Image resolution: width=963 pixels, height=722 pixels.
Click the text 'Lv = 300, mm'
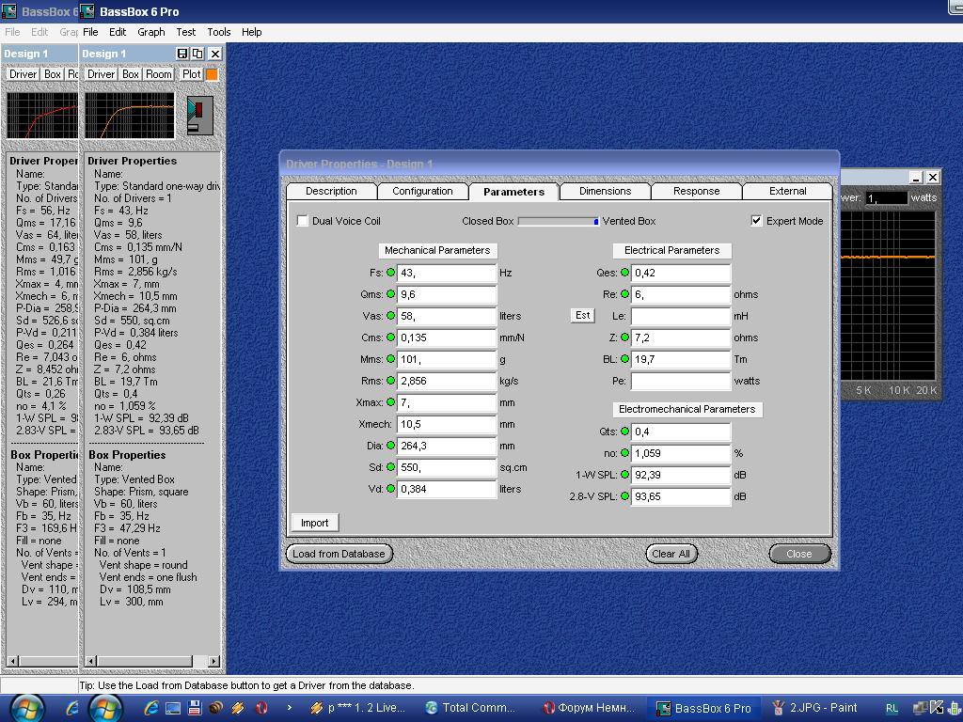click(132, 602)
